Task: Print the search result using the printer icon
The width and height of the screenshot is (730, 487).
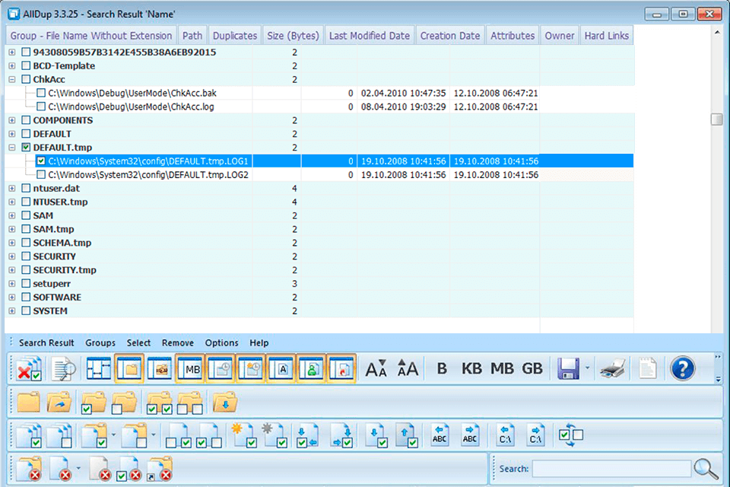Action: click(611, 368)
